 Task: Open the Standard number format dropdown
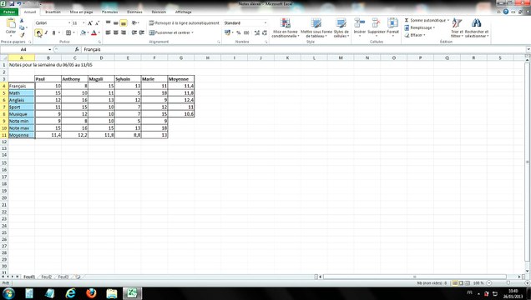pos(265,23)
